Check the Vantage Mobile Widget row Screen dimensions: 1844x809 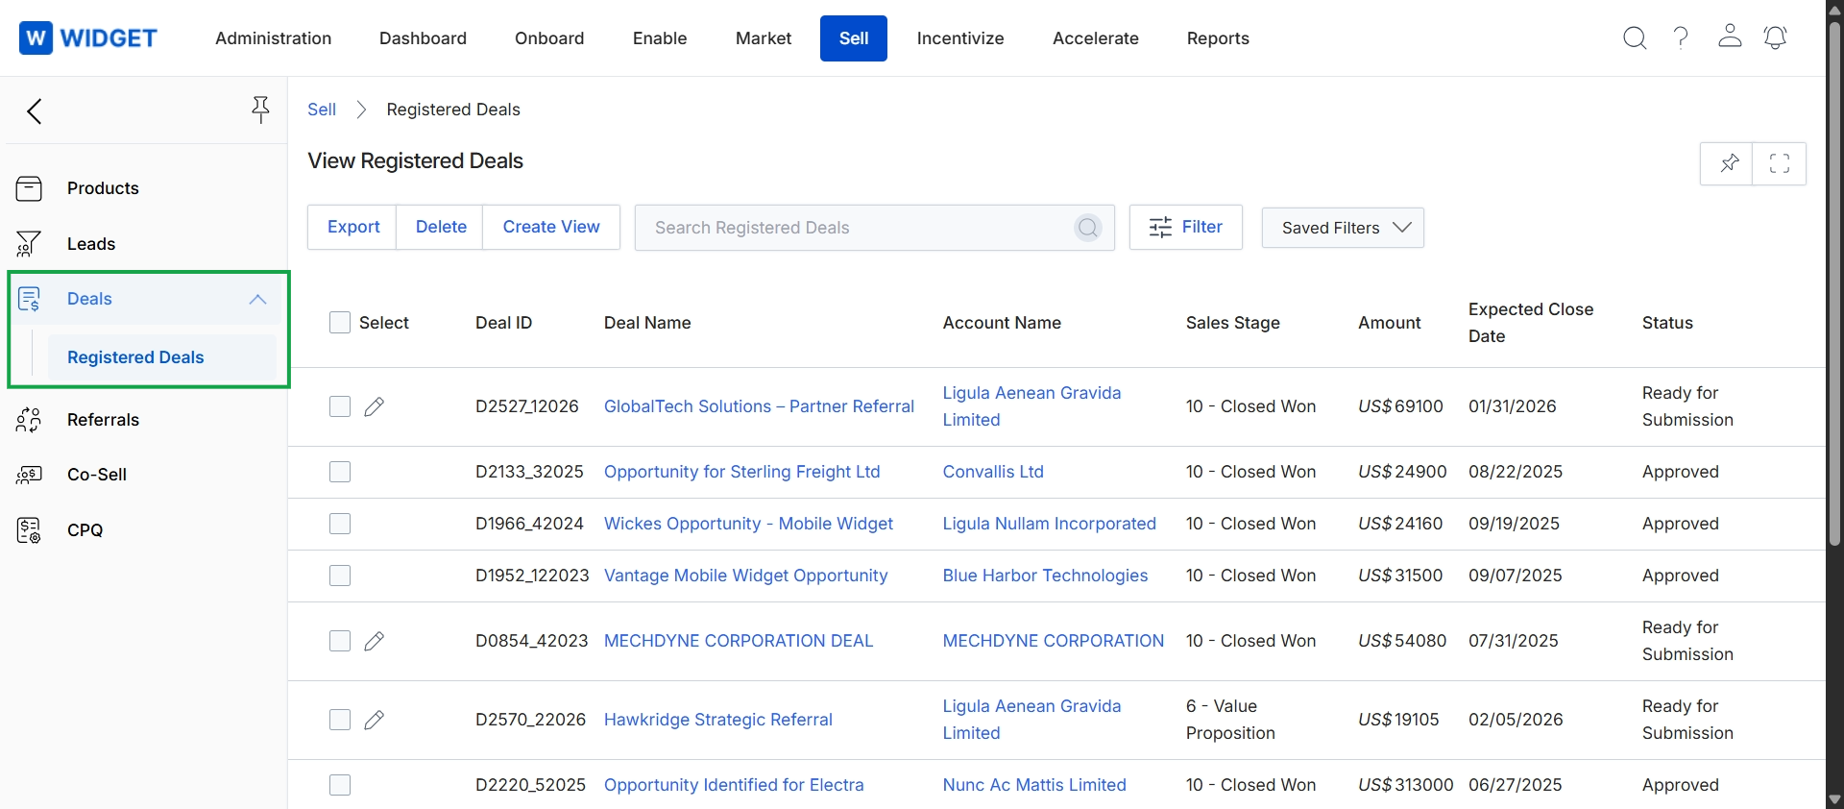340,576
